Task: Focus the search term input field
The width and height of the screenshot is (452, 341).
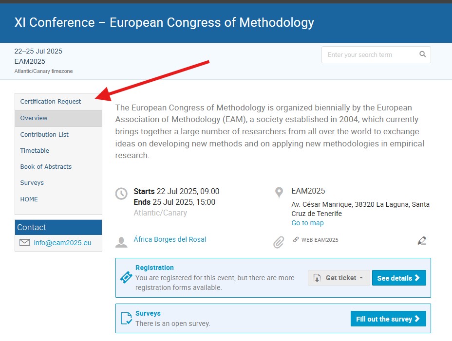Action: (368, 54)
